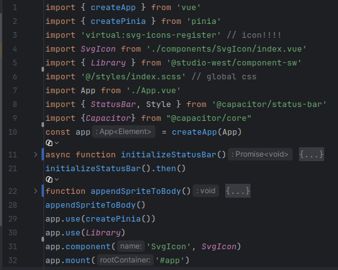Click the AI icon above appendSpriteToBody function

click(49, 179)
